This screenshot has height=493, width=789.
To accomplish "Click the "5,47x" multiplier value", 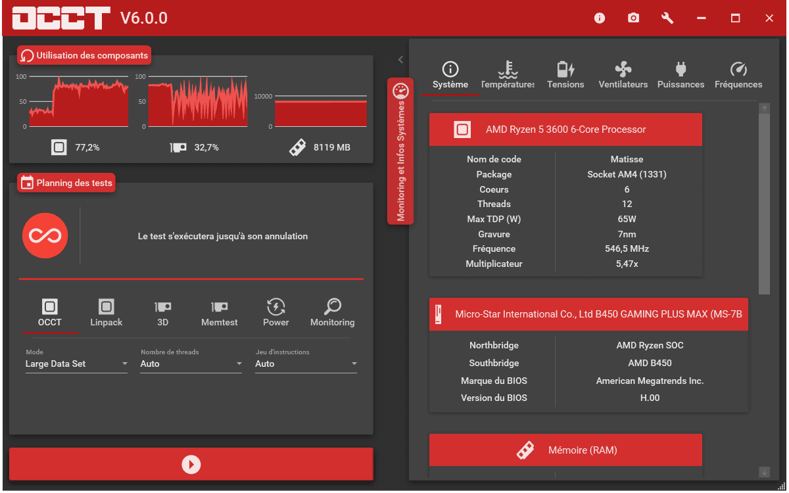I will (627, 264).
